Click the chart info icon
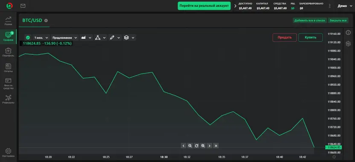The width and height of the screenshot is (355, 162). (x=348, y=33)
